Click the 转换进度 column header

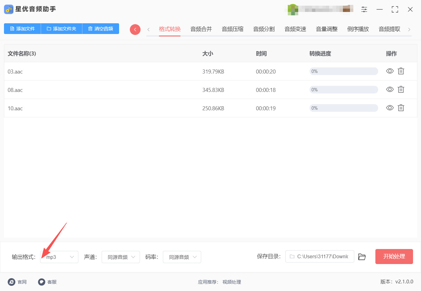click(320, 54)
